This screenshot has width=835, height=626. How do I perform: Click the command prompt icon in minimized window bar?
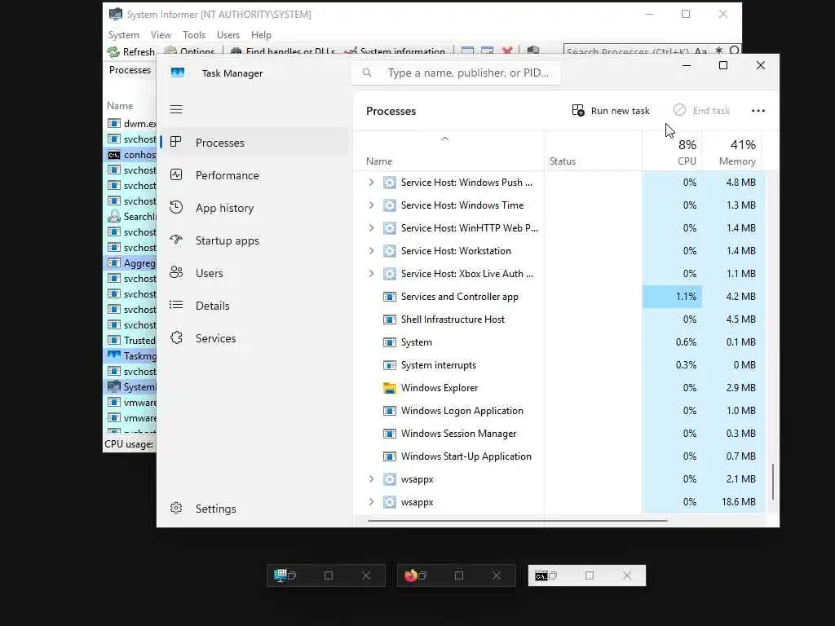point(541,576)
